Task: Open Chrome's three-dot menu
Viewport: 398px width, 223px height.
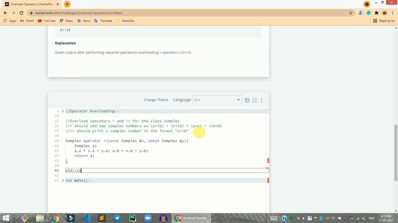Action: click(392, 13)
